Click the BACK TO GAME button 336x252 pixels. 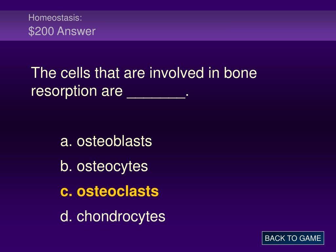coord(293,238)
